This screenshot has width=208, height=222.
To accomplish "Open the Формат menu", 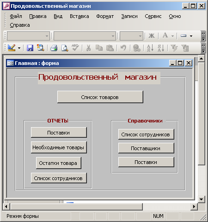I will coord(105,16).
